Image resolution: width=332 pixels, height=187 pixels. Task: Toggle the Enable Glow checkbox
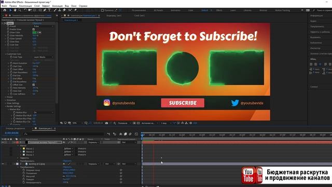33,29
